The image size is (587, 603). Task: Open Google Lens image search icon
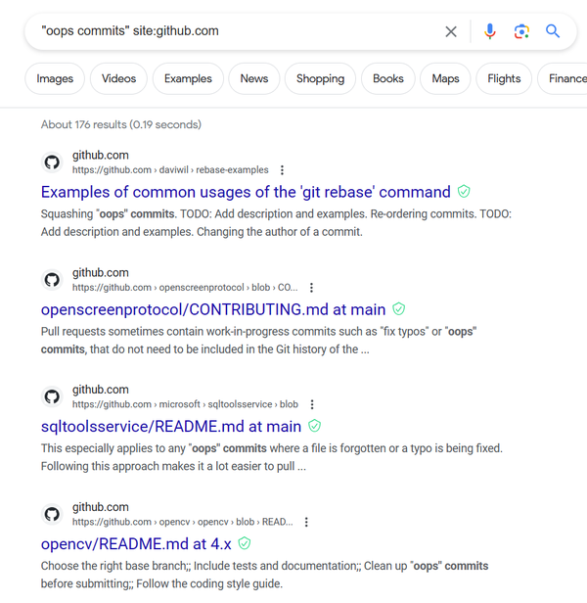521,31
